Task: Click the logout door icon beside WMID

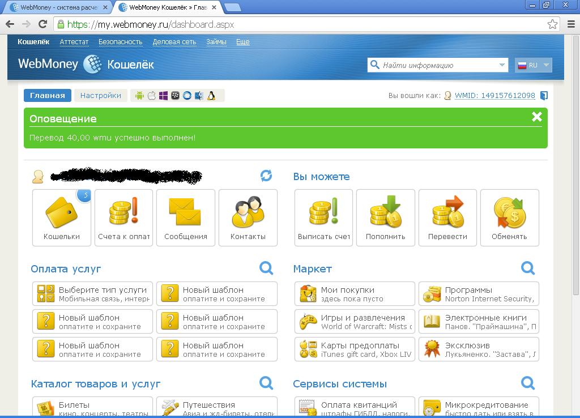Action: click(544, 95)
